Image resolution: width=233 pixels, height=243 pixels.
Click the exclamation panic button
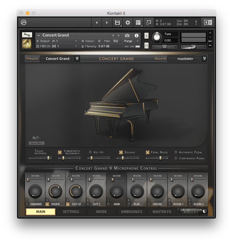pos(196,23)
